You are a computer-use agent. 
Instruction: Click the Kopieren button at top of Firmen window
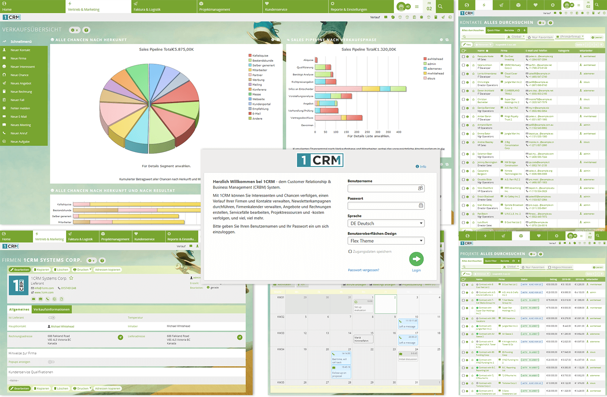click(41, 270)
